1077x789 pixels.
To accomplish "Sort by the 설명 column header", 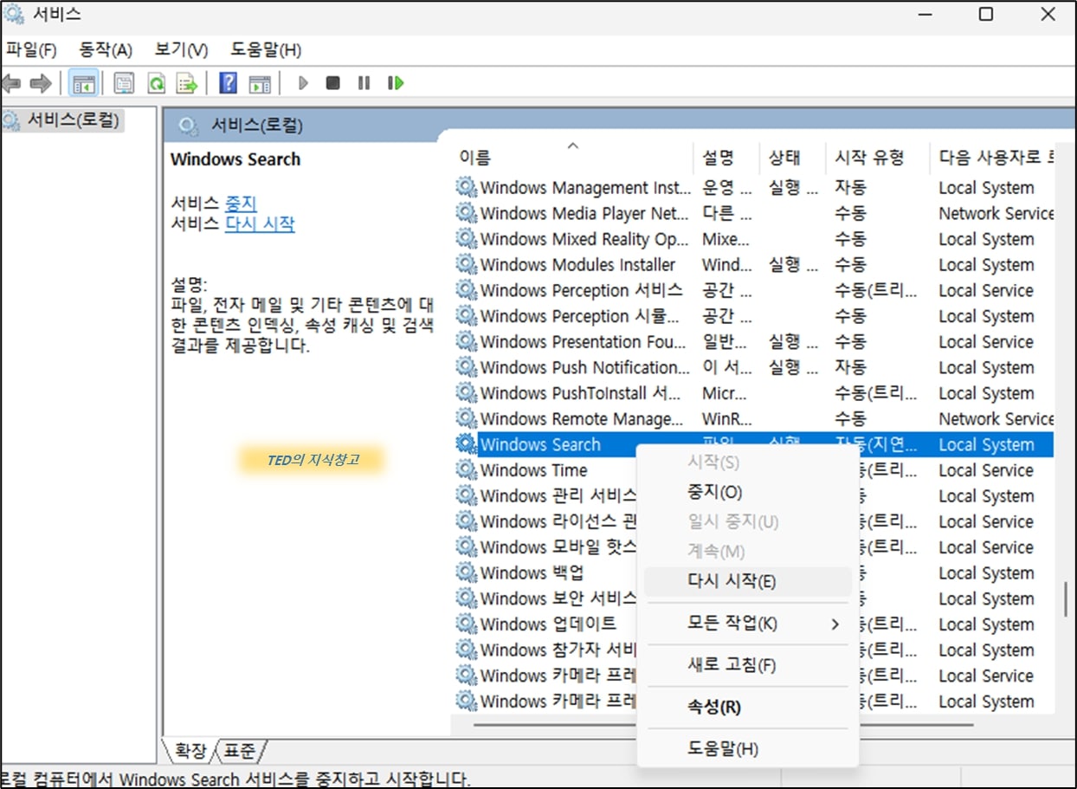I will (726, 158).
